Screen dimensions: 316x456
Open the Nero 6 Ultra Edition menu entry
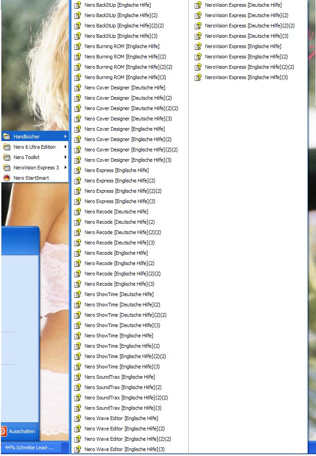click(35, 147)
